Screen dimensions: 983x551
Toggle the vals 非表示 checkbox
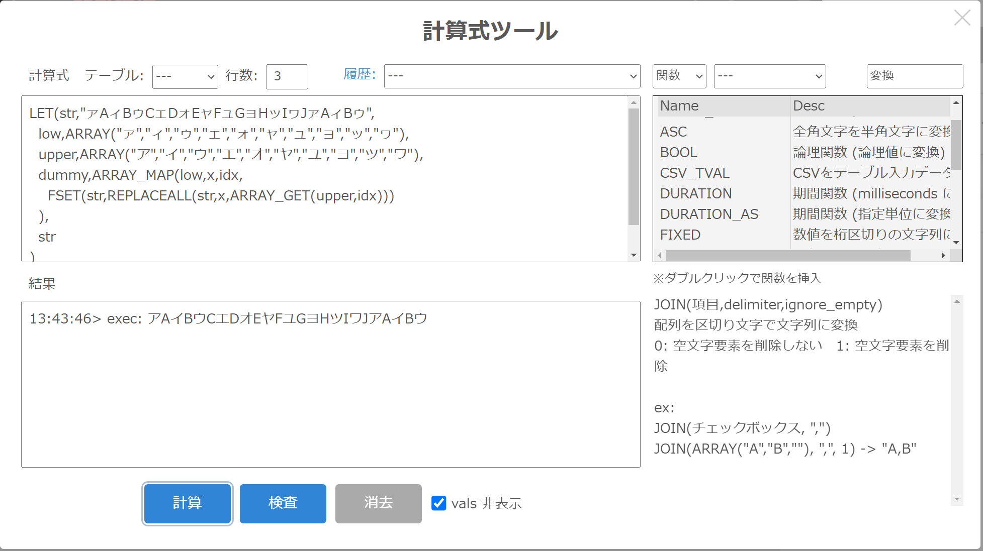click(x=438, y=503)
